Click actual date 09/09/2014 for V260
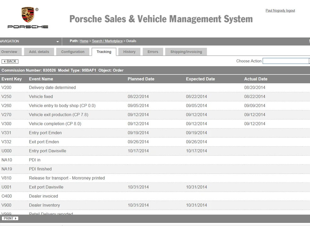310x226 pixels. pyautogui.click(x=255, y=105)
